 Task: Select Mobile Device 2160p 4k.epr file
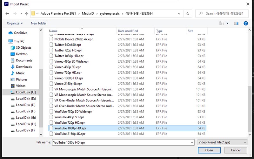pos(127,39)
